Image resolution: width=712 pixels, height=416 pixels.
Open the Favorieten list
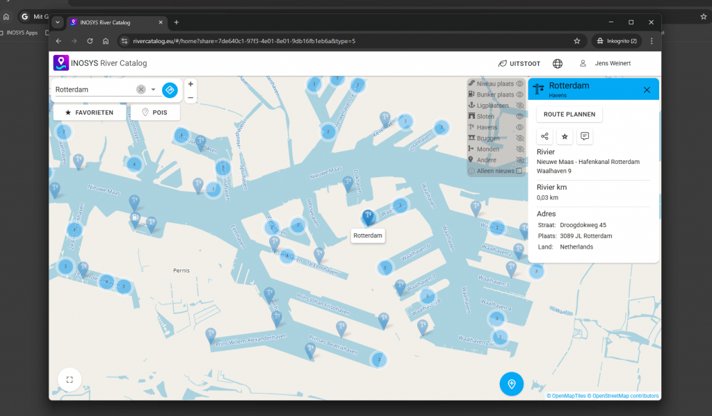coord(90,113)
